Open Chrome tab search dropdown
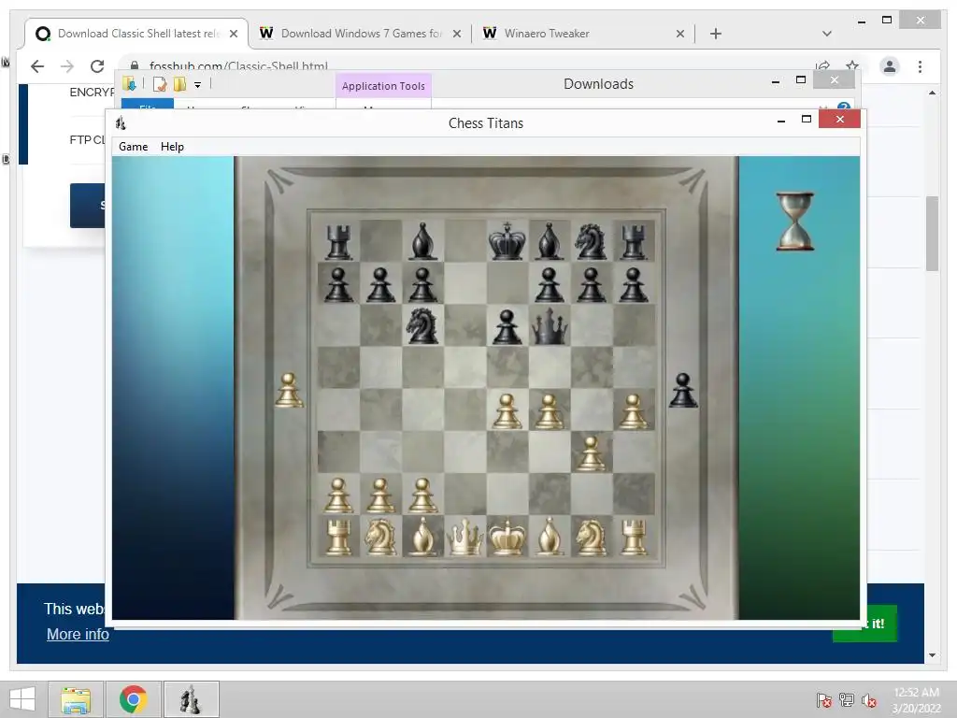Screen dimensions: 957x718 pos(827,34)
